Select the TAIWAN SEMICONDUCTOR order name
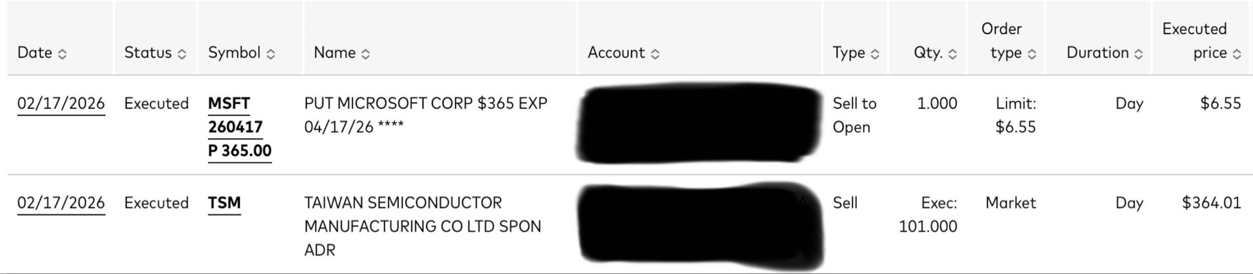 (422, 226)
